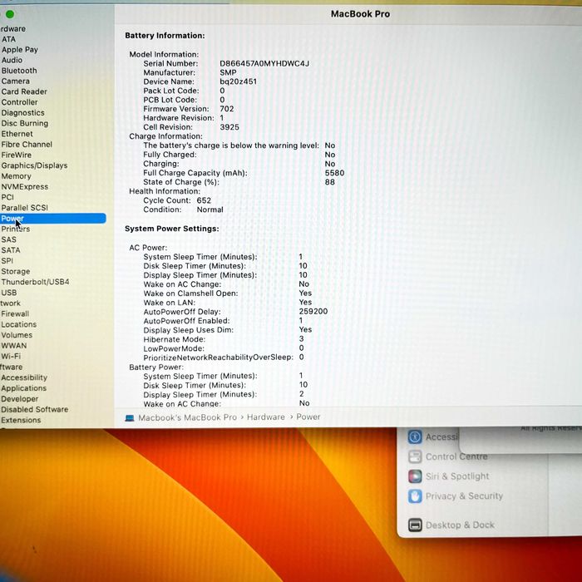Click Macbook's MacBook Pro in path bar
Viewport: 582px width, 582px height.
click(x=187, y=417)
